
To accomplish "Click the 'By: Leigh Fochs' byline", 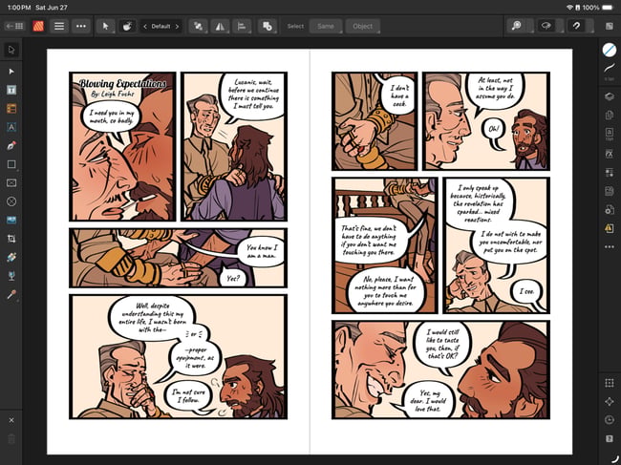I will 112,95.
